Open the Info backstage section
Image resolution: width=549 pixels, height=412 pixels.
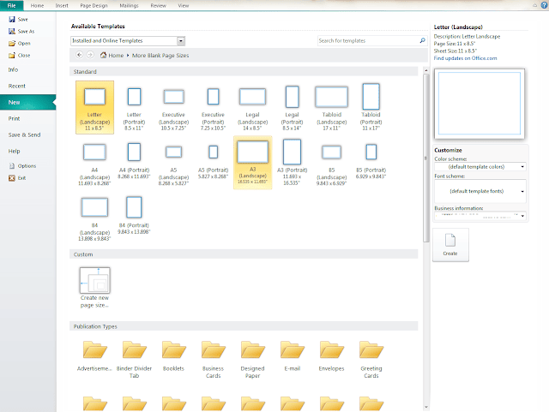(x=14, y=69)
